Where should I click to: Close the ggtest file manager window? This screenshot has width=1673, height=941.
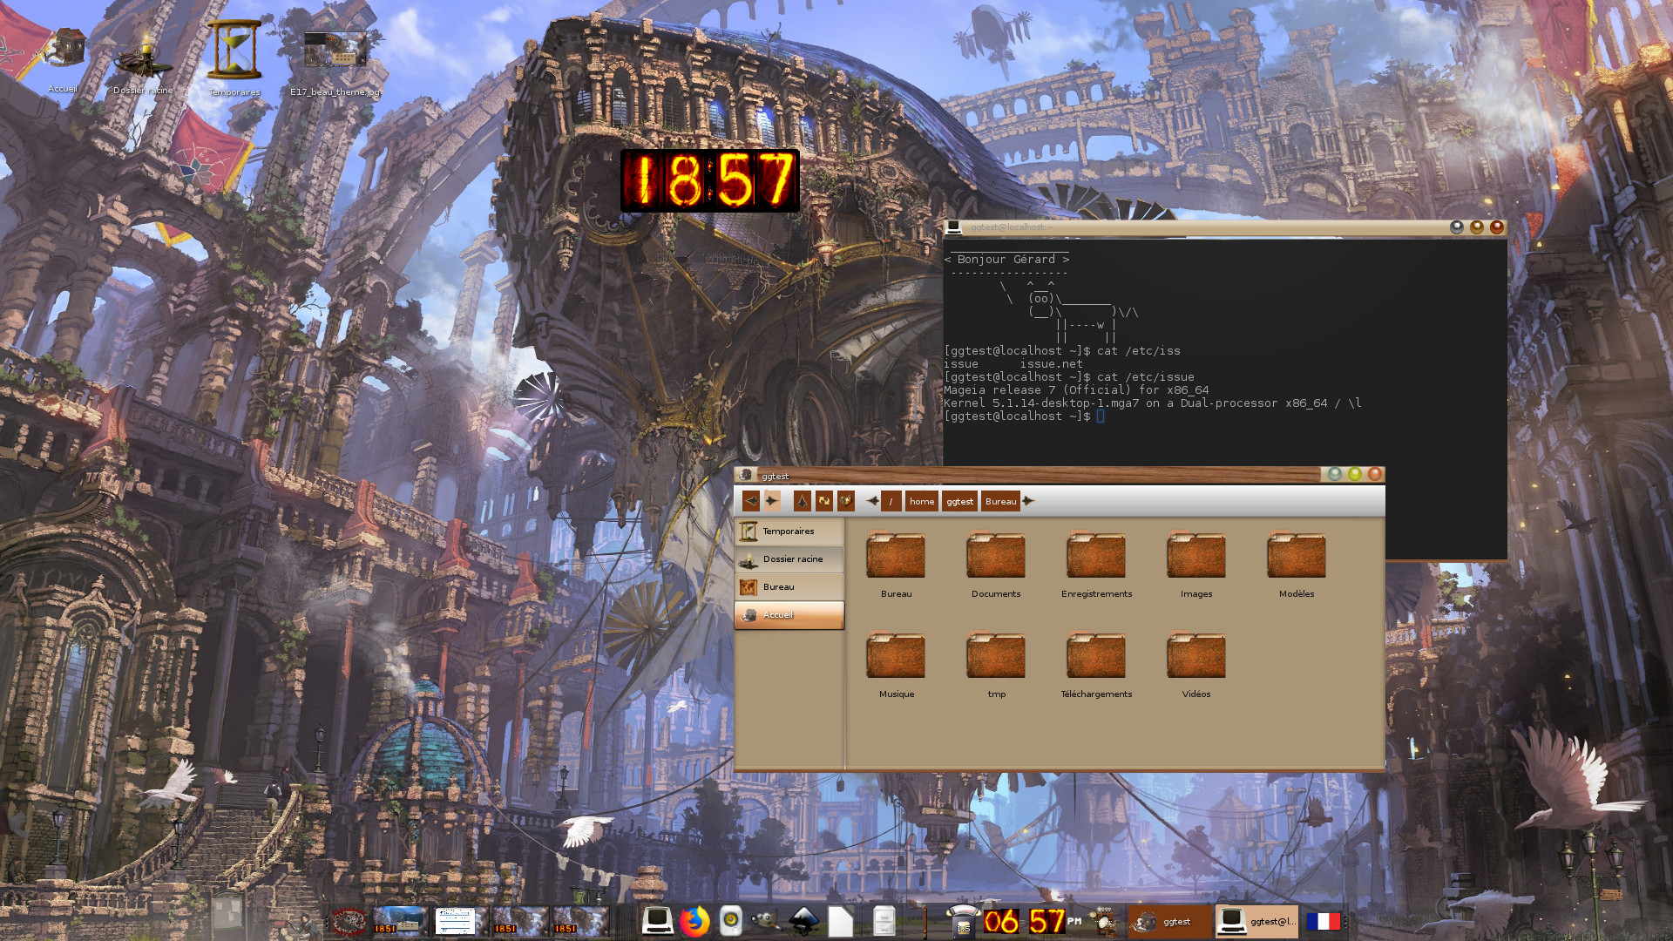click(x=1375, y=474)
